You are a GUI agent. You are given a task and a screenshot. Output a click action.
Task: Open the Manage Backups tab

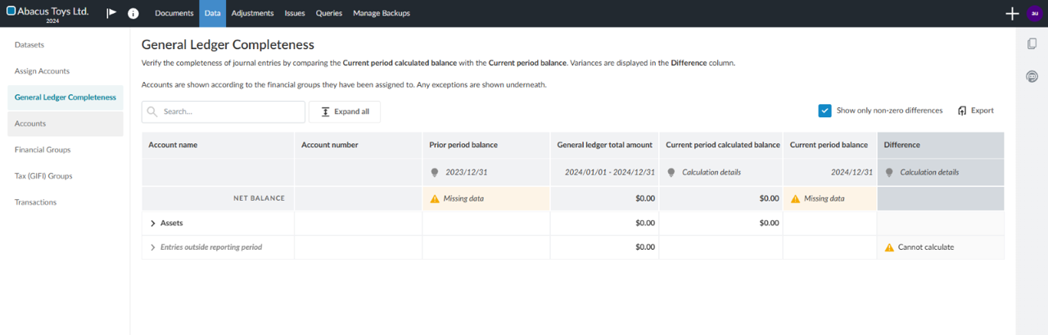(381, 13)
